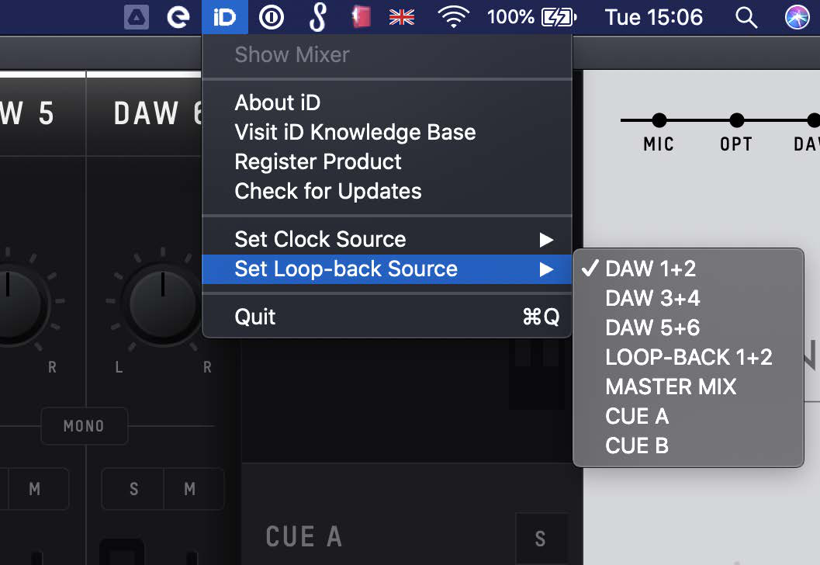Click the white 'e' menu bar icon
The height and width of the screenshot is (565, 820).
[x=178, y=17]
